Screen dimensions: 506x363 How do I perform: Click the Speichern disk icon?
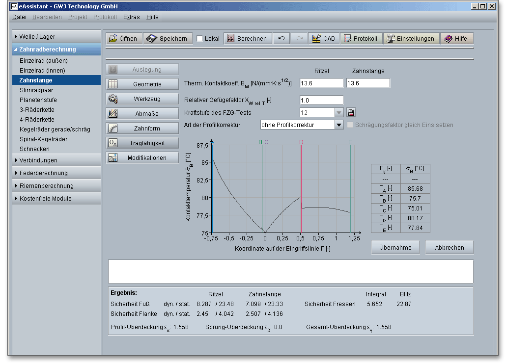[x=151, y=39]
